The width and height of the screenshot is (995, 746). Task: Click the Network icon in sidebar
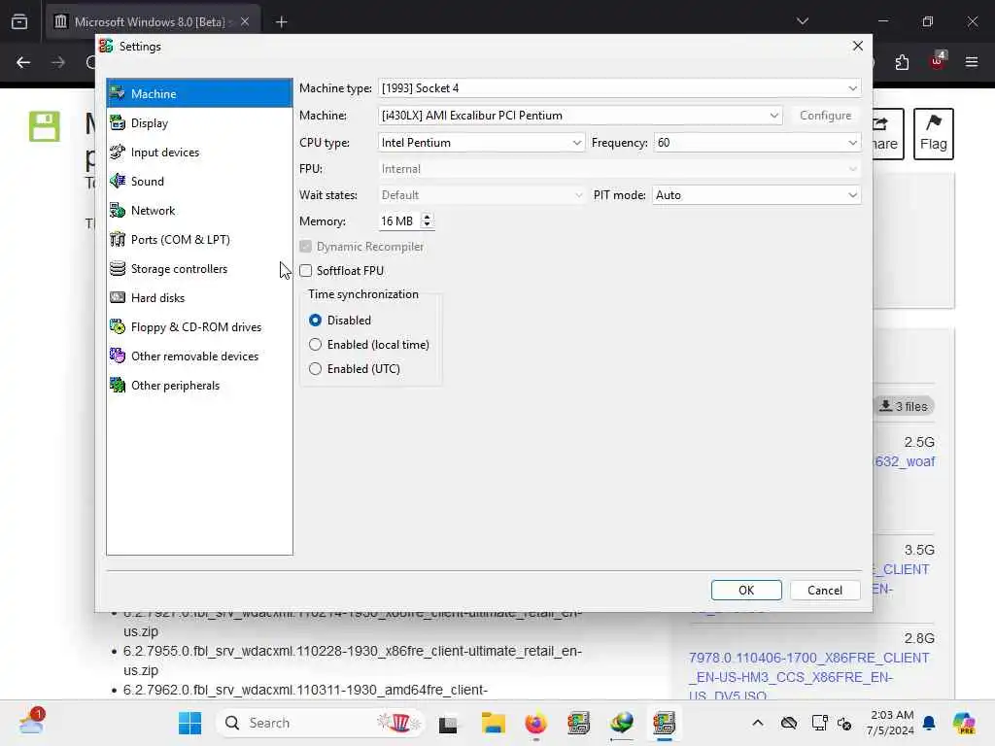click(x=118, y=211)
